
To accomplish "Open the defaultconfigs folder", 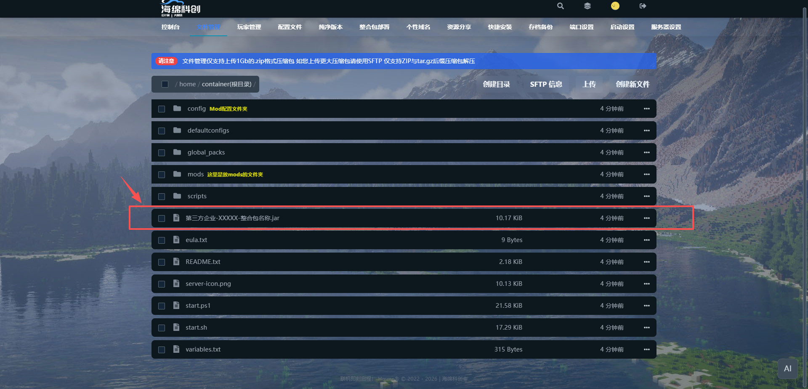I will click(x=208, y=131).
